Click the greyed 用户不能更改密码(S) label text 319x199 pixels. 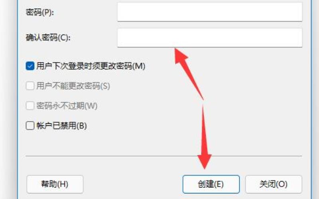pos(73,86)
